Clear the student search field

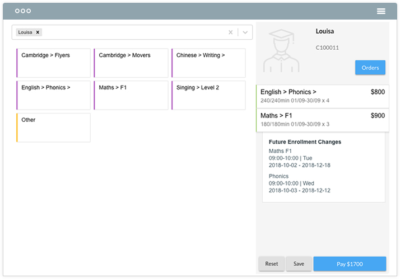(x=230, y=32)
